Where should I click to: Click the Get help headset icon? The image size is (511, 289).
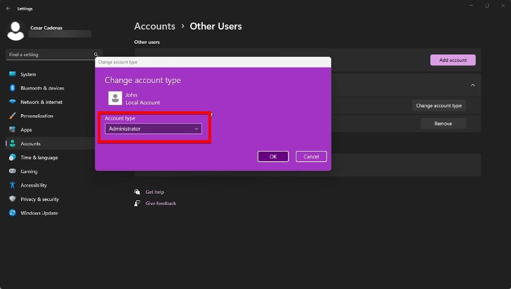pos(137,192)
